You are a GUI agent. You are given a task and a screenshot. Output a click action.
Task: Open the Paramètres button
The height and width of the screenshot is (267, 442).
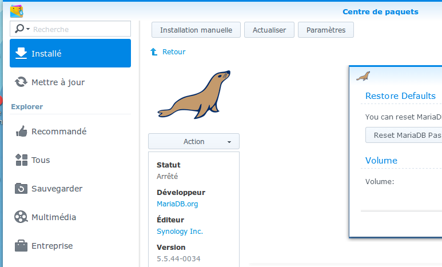(x=326, y=30)
